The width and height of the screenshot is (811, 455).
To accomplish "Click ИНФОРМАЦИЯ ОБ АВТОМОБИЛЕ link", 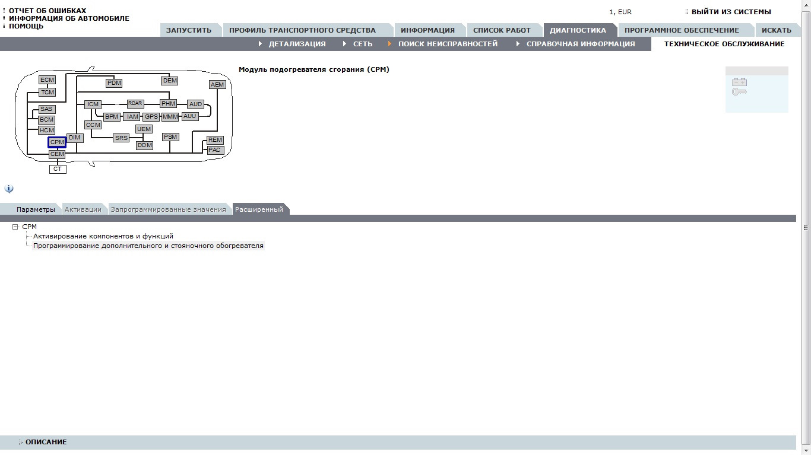I will coord(69,18).
